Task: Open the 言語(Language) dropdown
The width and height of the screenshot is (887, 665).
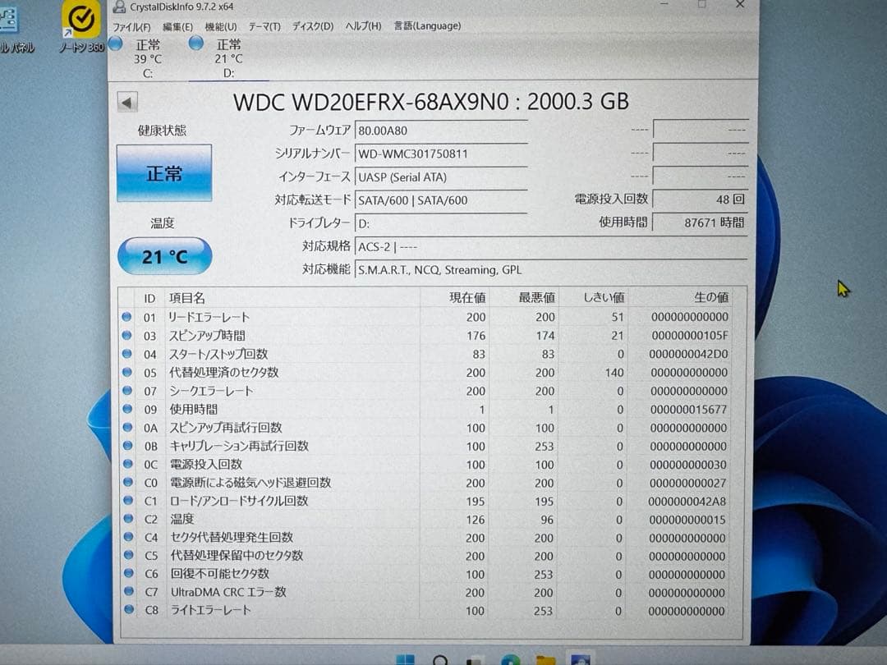Action: 426,25
